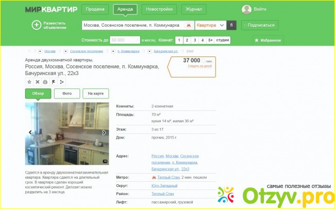The height and width of the screenshot is (209, 335).
Task: Open the Новостройки menu item
Action: coord(159,9)
